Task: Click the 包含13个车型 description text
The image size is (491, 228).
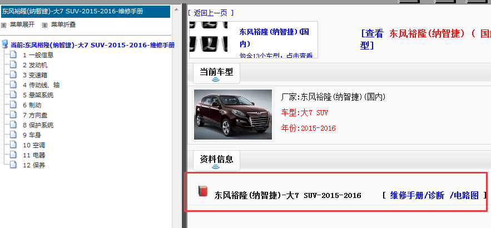Action: point(276,56)
